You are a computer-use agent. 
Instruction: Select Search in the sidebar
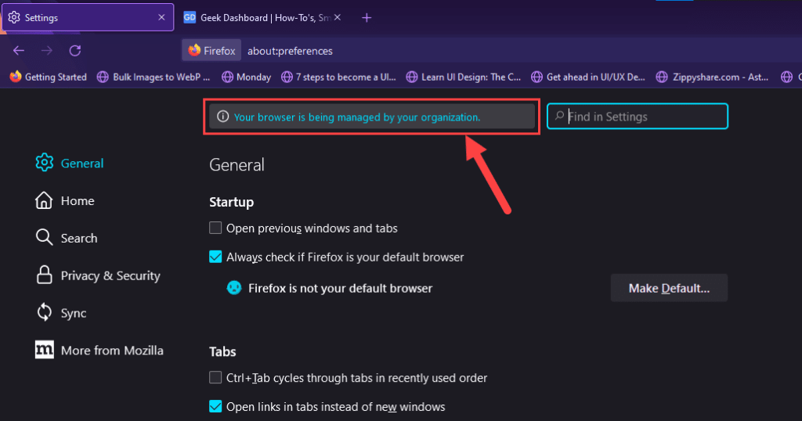pos(67,238)
